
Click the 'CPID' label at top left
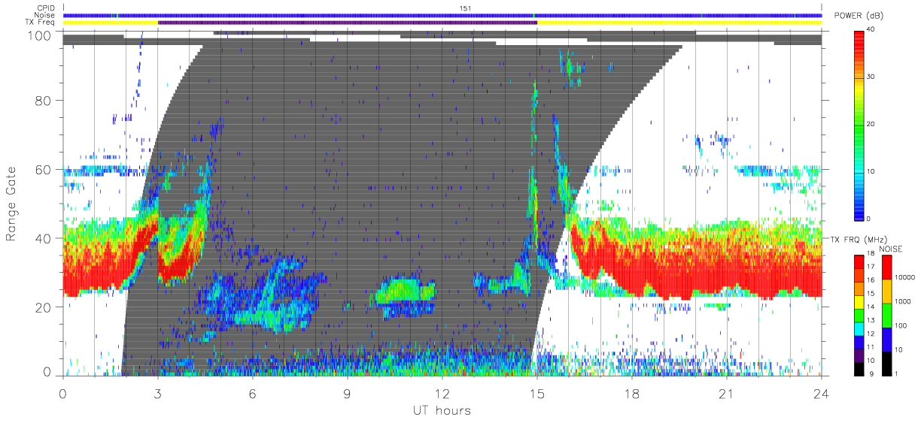click(47, 8)
